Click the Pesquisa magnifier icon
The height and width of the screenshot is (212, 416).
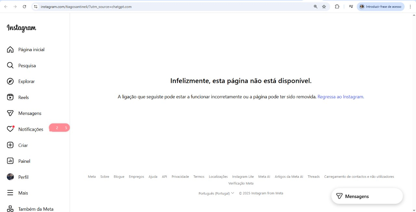pyautogui.click(x=10, y=65)
